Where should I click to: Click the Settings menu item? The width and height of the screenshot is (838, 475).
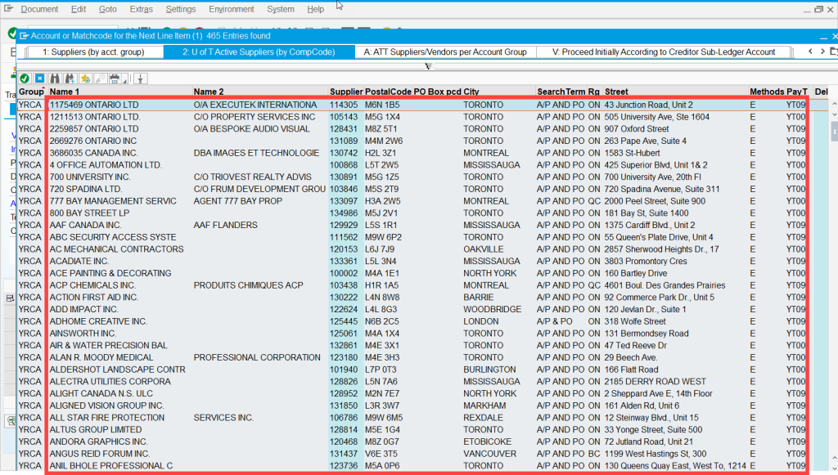click(182, 9)
